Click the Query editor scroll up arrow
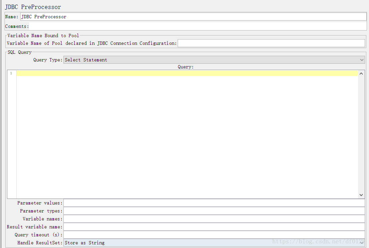 click(x=361, y=74)
